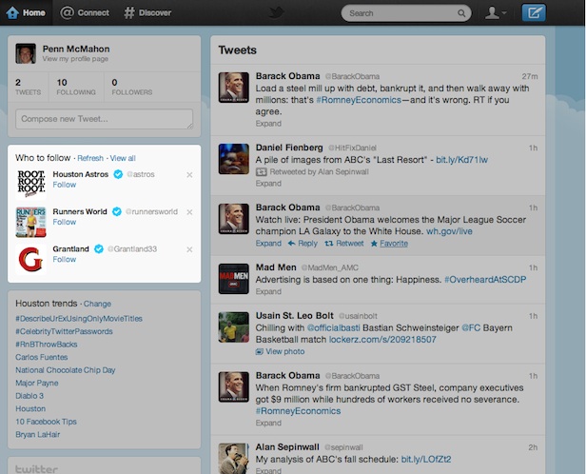Image resolution: width=586 pixels, height=474 pixels.
Task: Dismiss Grantland follow suggestion
Action: pos(189,249)
